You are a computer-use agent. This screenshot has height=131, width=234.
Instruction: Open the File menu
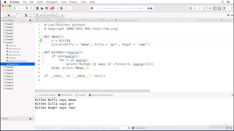(x=24, y=2)
